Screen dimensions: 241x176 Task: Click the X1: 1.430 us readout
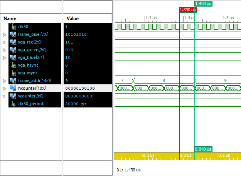click(129, 170)
